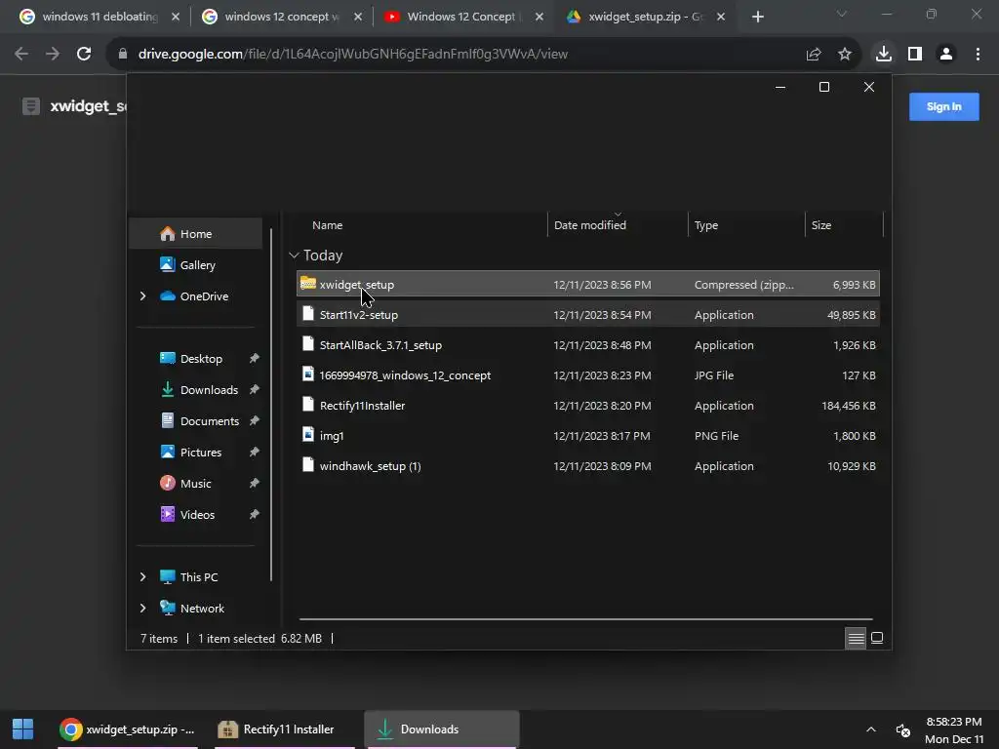
Task: Reload the Chrome page
Action: point(84,55)
